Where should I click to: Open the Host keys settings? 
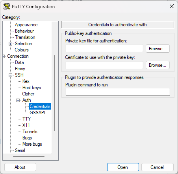pos(32,88)
